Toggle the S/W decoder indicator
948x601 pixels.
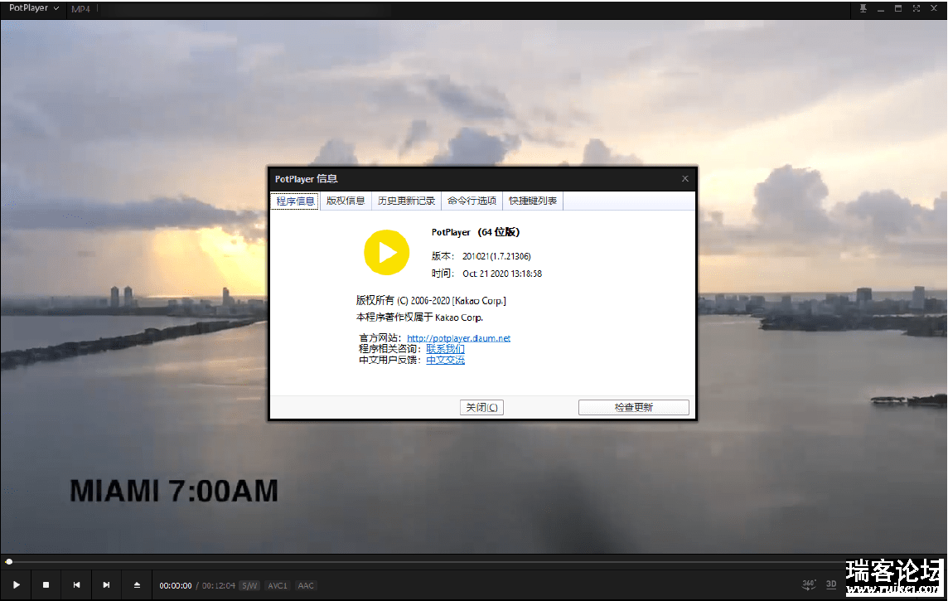[x=249, y=585]
